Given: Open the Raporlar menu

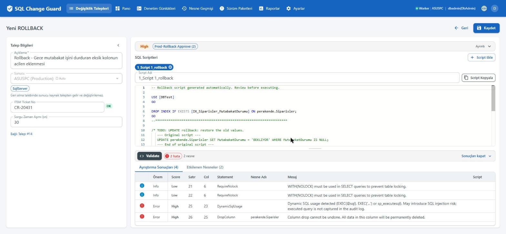Looking at the screenshot, I should (269, 8).
